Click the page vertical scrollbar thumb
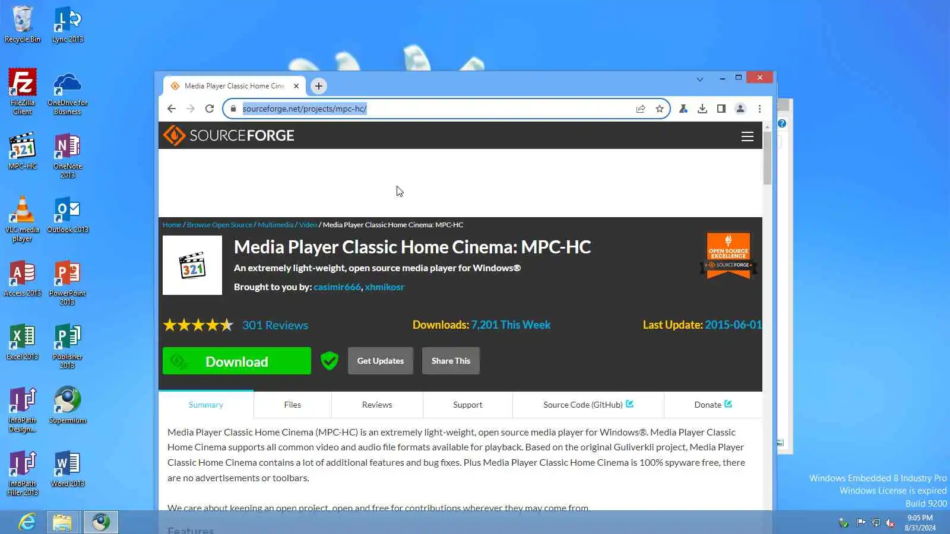This screenshot has height=534, width=950. pyautogui.click(x=767, y=158)
